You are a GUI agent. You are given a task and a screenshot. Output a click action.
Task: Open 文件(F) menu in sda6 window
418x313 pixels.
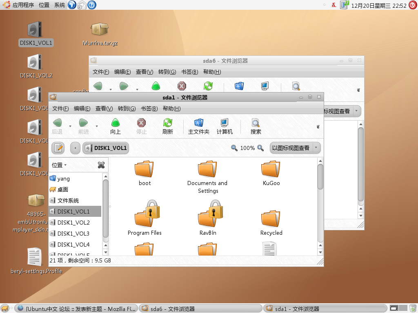101,72
